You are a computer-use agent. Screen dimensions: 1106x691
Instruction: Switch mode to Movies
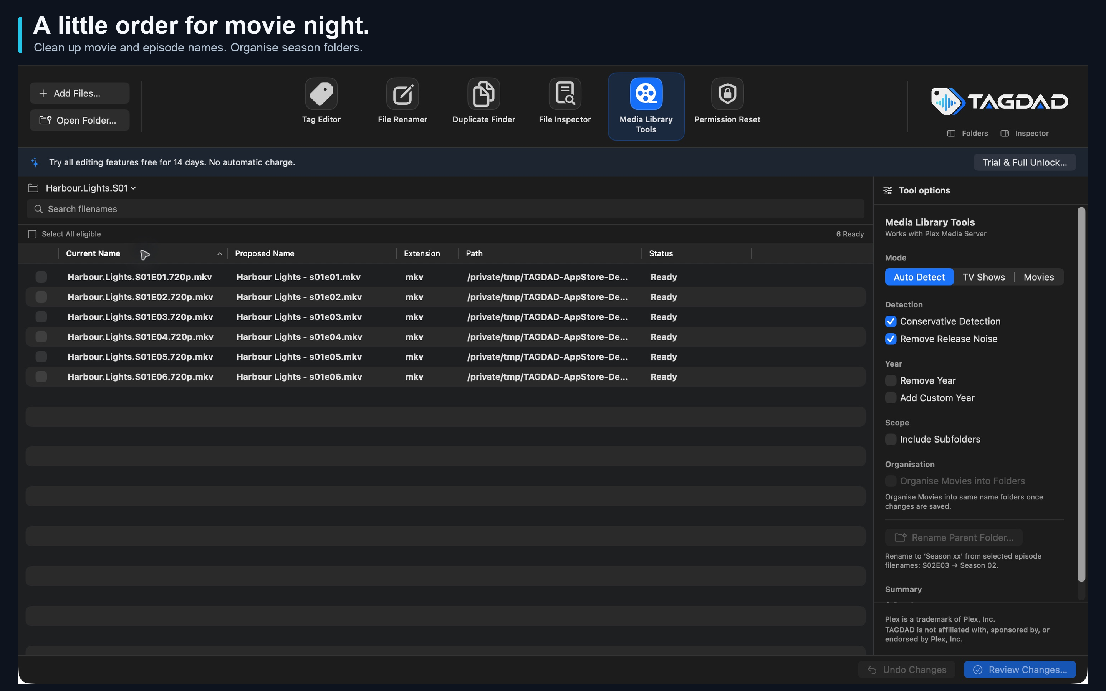[x=1039, y=277]
